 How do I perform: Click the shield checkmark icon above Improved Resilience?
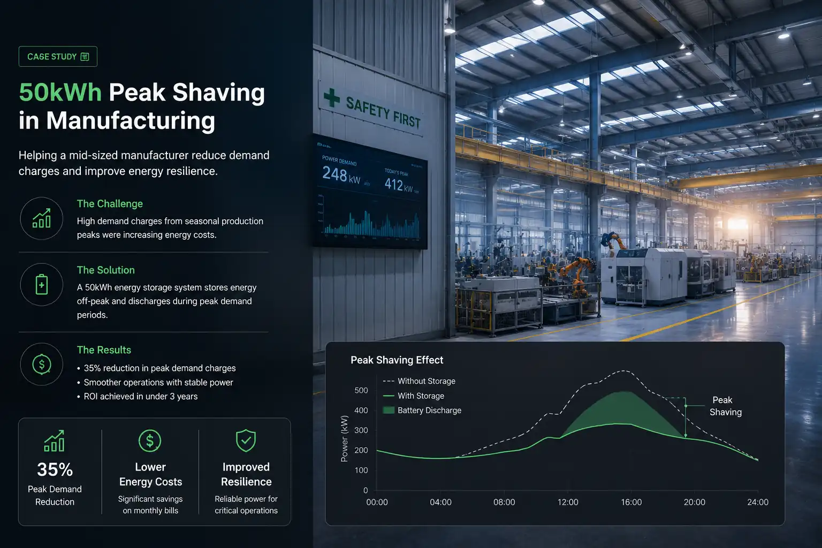coord(246,440)
